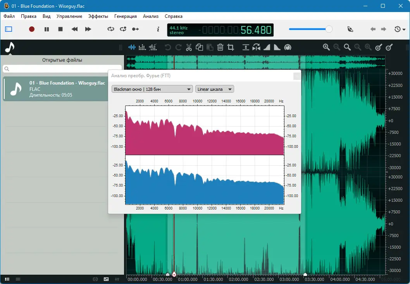Toggle play cursor follow icon
The height and width of the screenshot is (284, 410).
click(136, 29)
